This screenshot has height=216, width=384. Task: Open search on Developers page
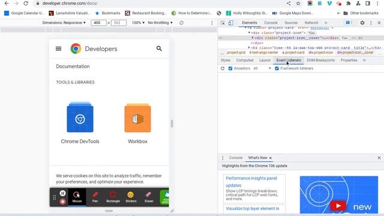[159, 49]
